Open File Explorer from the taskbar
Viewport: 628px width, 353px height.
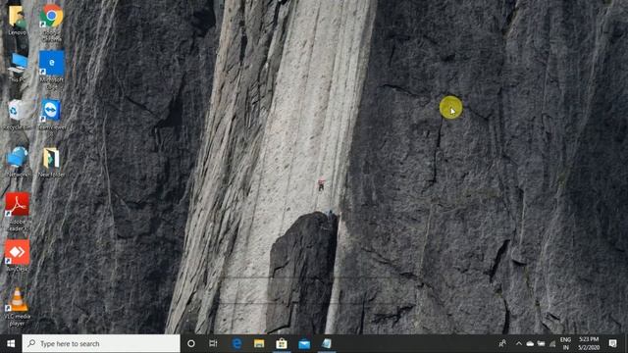[259, 344]
